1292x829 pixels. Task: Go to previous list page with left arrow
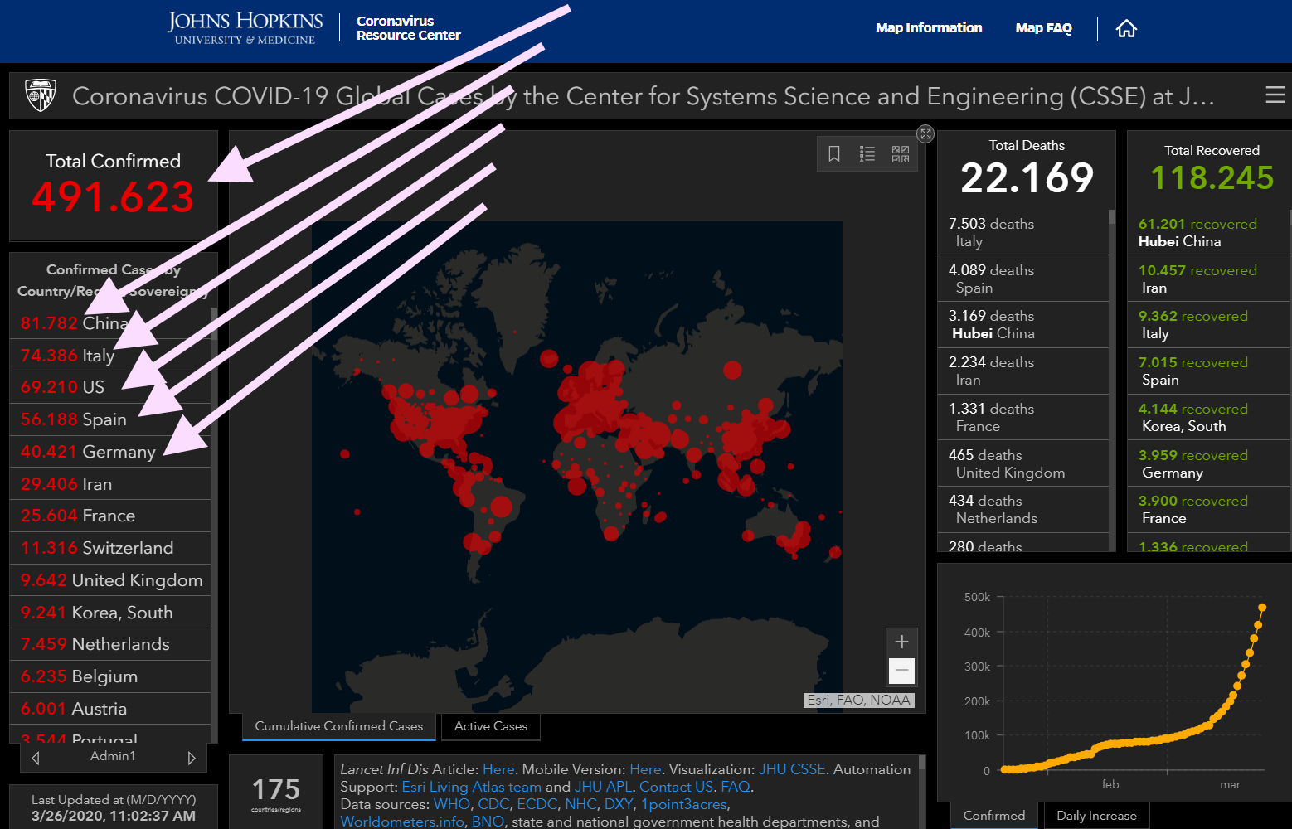click(35, 758)
